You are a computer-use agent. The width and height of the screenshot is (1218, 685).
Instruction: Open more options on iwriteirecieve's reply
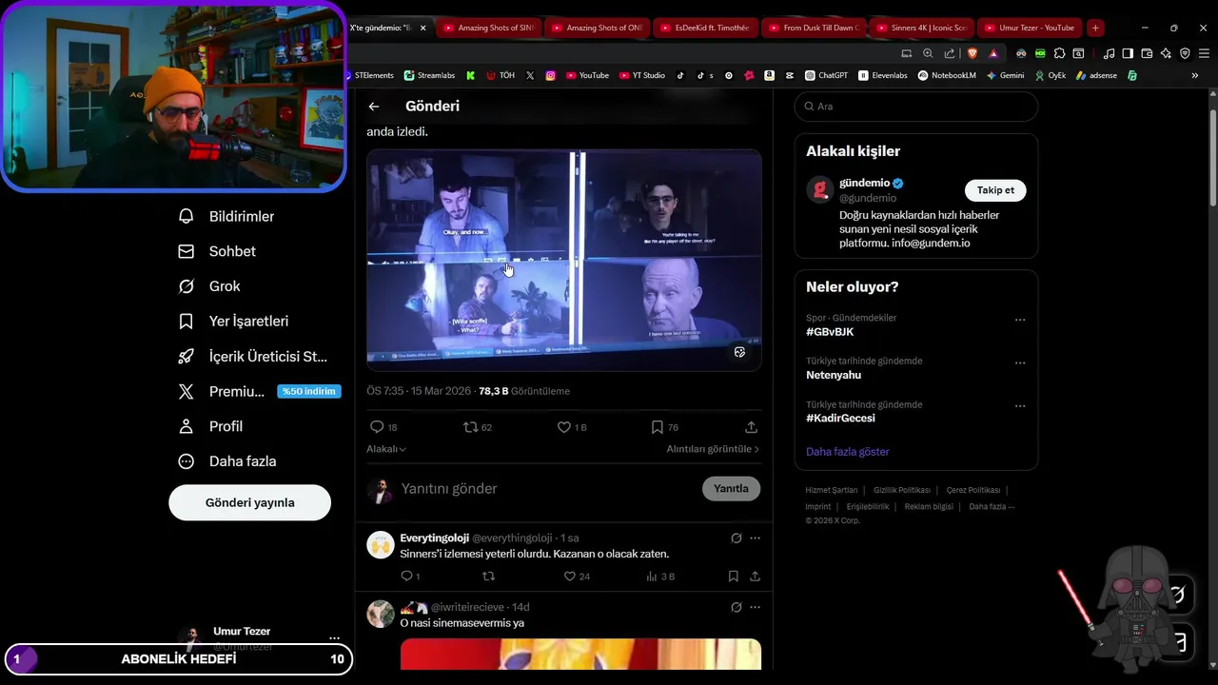(755, 607)
